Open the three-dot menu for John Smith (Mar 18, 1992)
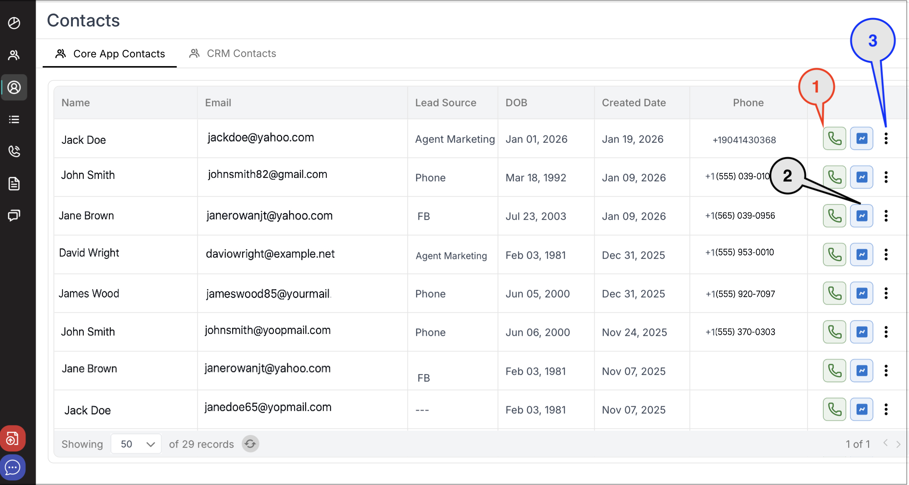 tap(886, 177)
